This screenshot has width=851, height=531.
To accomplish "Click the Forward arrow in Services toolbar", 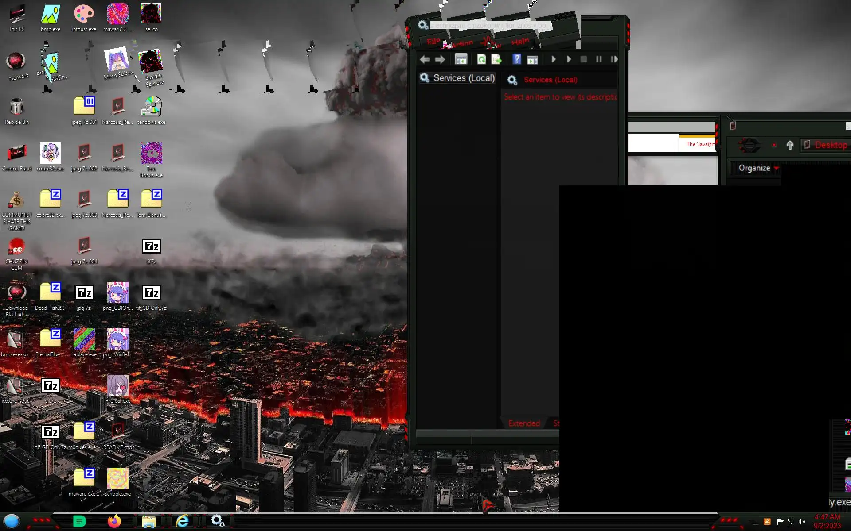I will click(x=440, y=59).
